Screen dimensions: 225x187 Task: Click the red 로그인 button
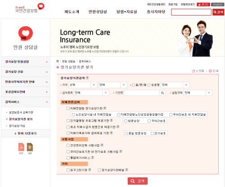(x=203, y=5)
